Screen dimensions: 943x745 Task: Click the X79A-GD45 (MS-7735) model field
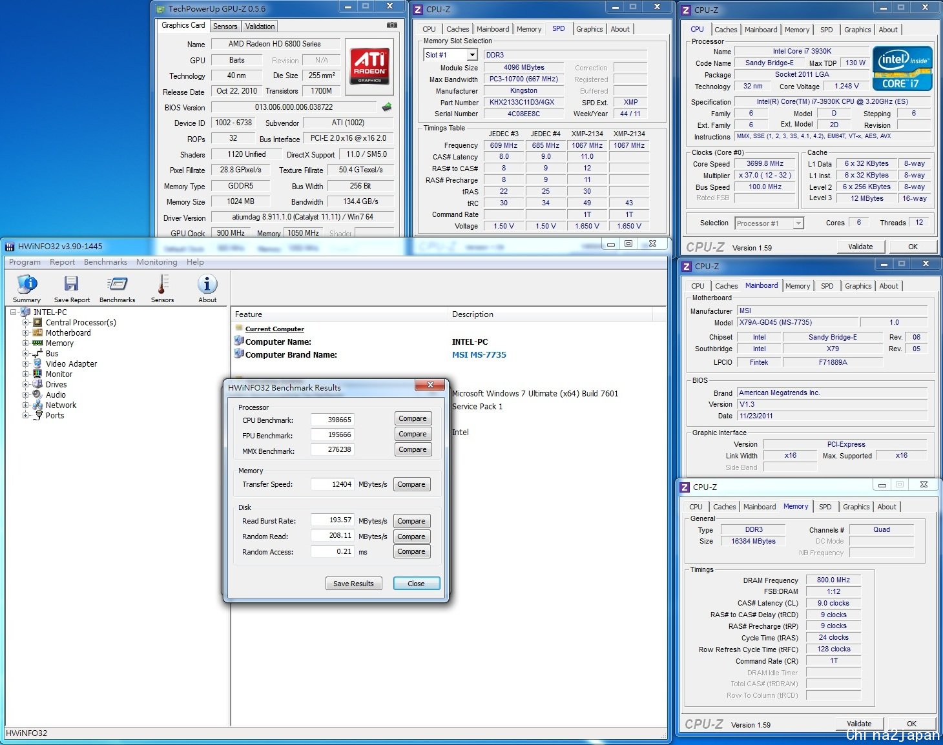point(798,322)
